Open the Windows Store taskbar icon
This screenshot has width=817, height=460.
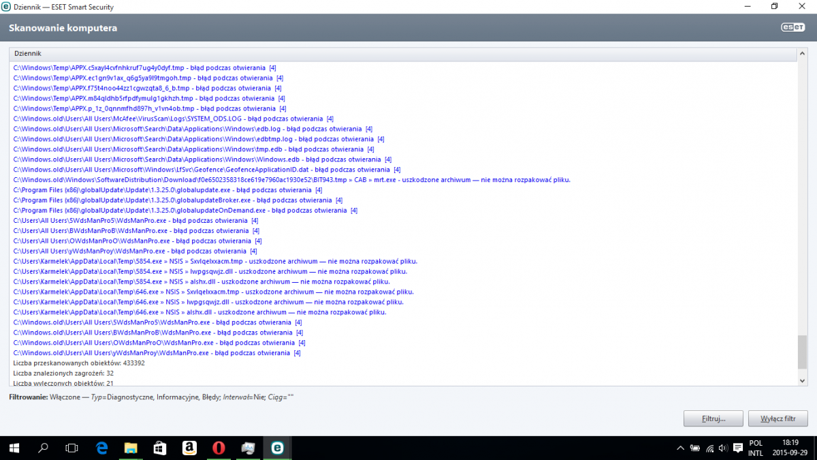pyautogui.click(x=160, y=448)
